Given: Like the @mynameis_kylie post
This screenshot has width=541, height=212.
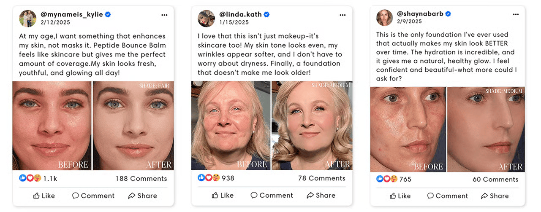Looking at the screenshot, I should [44, 196].
